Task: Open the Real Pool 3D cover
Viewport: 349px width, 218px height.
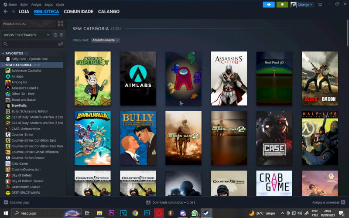Action: pyautogui.click(x=274, y=78)
